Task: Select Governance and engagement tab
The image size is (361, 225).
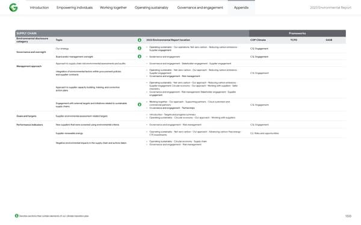Action: (200, 8)
